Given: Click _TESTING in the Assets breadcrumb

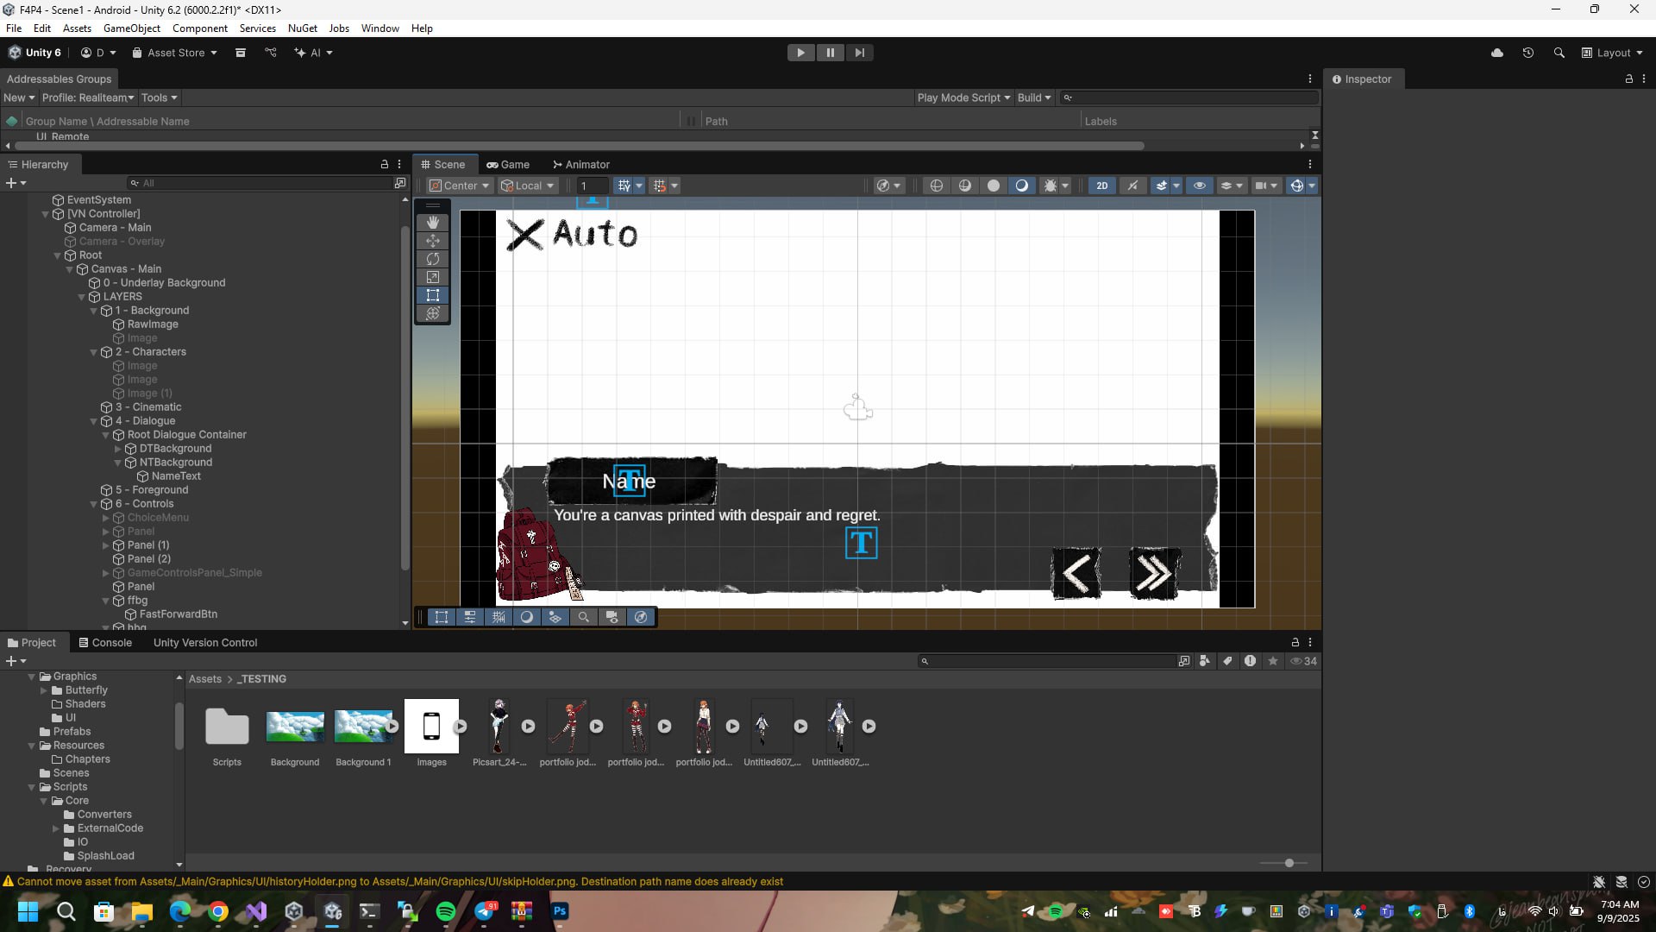Looking at the screenshot, I should pos(263,679).
